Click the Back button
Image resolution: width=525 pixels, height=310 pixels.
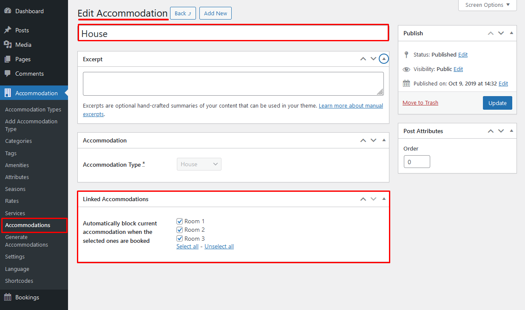[x=183, y=13]
